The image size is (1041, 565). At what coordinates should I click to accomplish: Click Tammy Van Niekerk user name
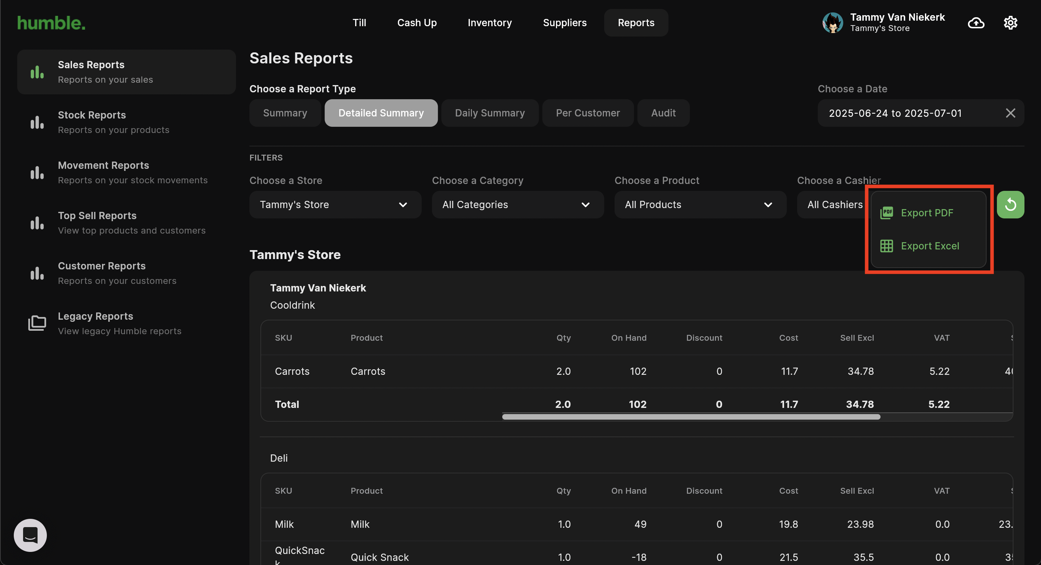897,17
